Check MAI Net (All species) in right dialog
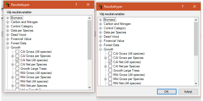Screen dimensions: 203x101 [x=110, y=83]
